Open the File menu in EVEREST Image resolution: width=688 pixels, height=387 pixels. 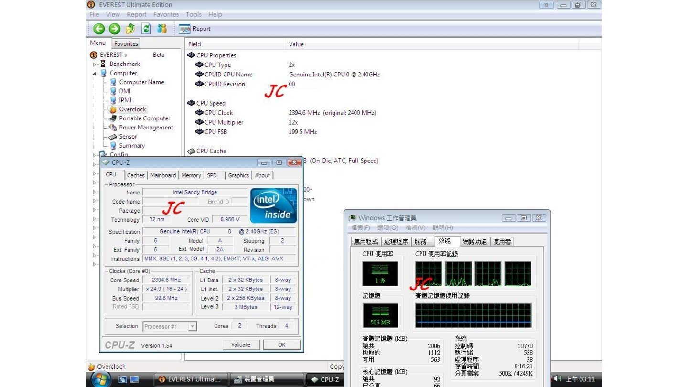pos(94,14)
